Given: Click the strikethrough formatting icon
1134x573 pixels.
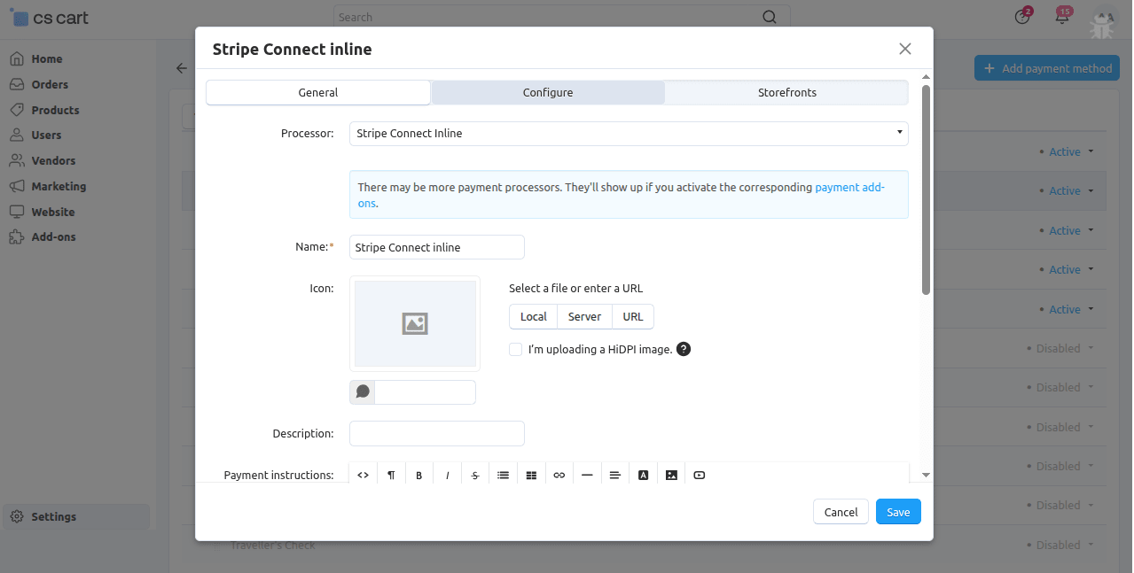Looking at the screenshot, I should (475, 476).
